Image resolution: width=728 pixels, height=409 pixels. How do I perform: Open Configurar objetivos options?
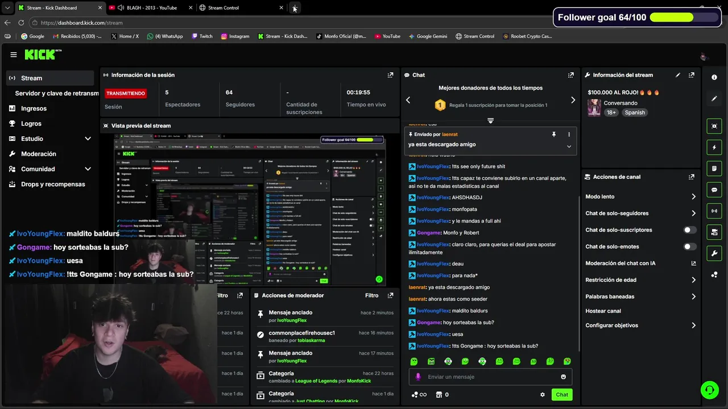tap(641, 325)
